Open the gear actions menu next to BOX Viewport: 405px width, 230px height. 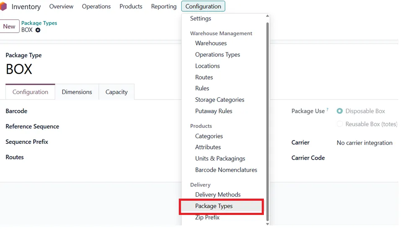[38, 30]
